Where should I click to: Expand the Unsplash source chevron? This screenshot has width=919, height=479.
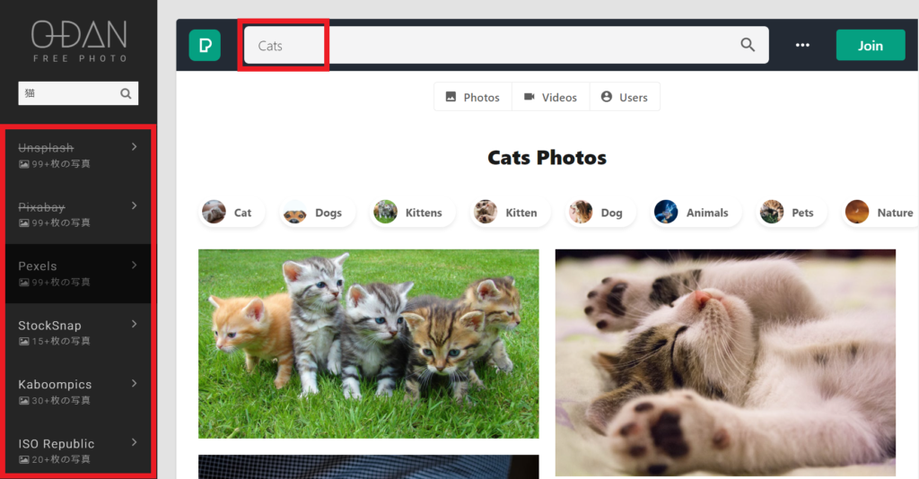(x=135, y=147)
